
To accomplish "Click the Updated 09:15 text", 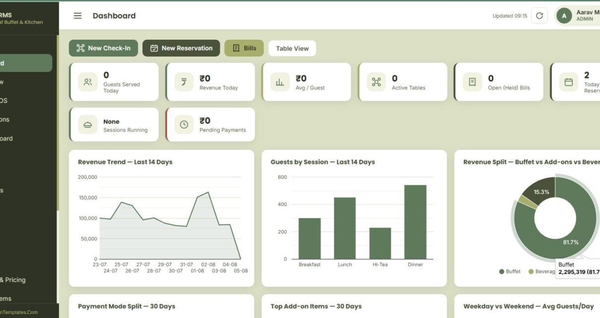I will (x=510, y=16).
